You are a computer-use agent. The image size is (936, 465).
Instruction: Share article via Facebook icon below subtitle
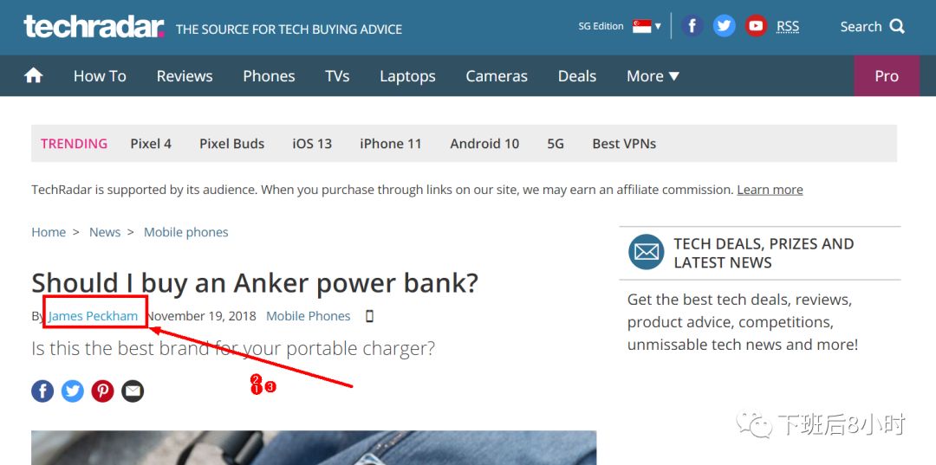(42, 391)
